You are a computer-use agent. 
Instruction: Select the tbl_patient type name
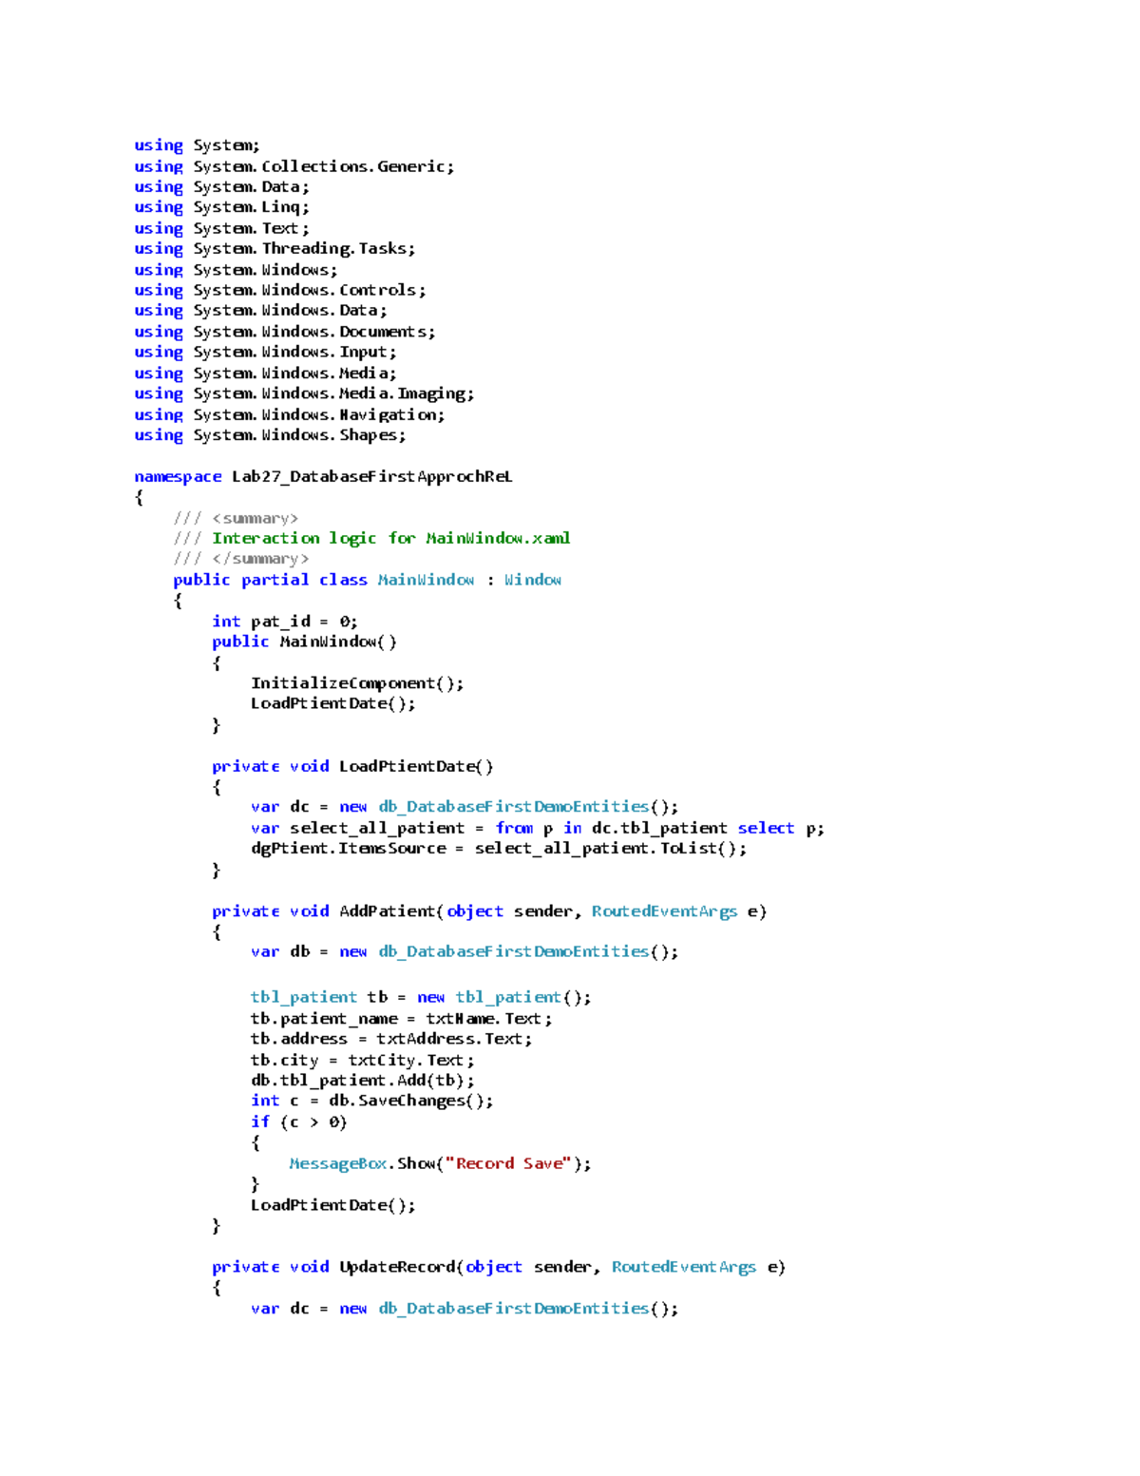304,996
